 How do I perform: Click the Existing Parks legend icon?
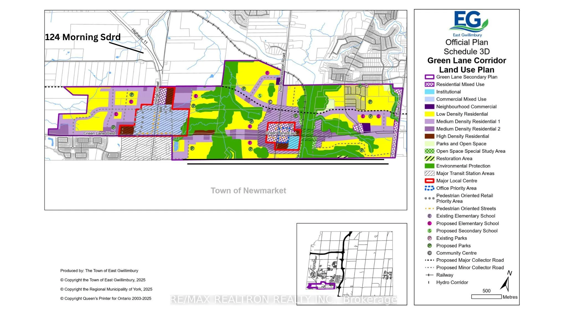click(429, 238)
